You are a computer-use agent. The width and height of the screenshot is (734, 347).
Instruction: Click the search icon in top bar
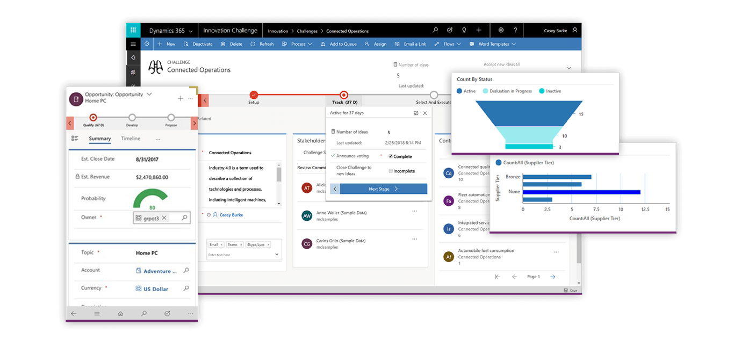(435, 31)
